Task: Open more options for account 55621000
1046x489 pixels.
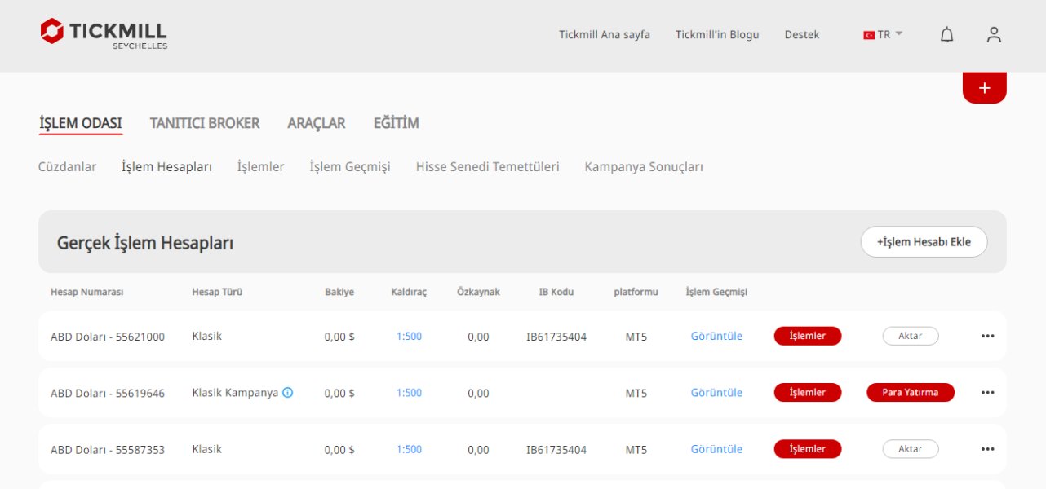Action: (987, 336)
